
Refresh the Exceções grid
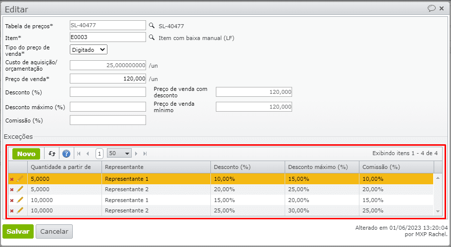point(52,154)
